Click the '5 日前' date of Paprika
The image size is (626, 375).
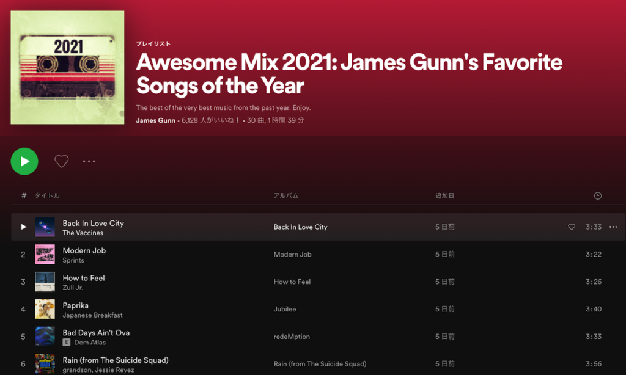pyautogui.click(x=445, y=309)
